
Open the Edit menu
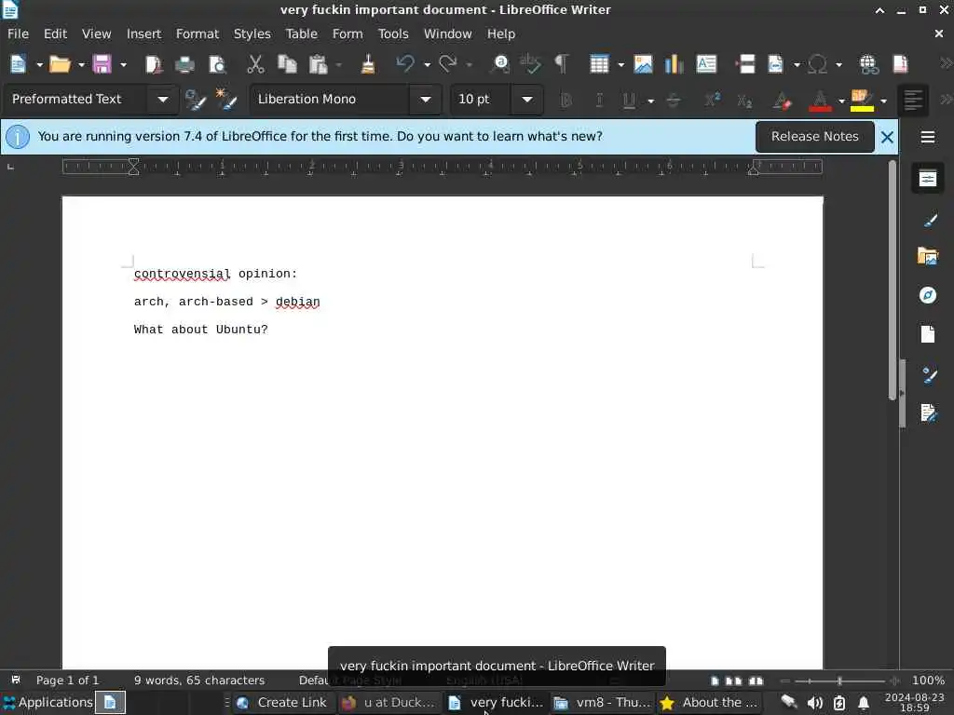coord(55,34)
